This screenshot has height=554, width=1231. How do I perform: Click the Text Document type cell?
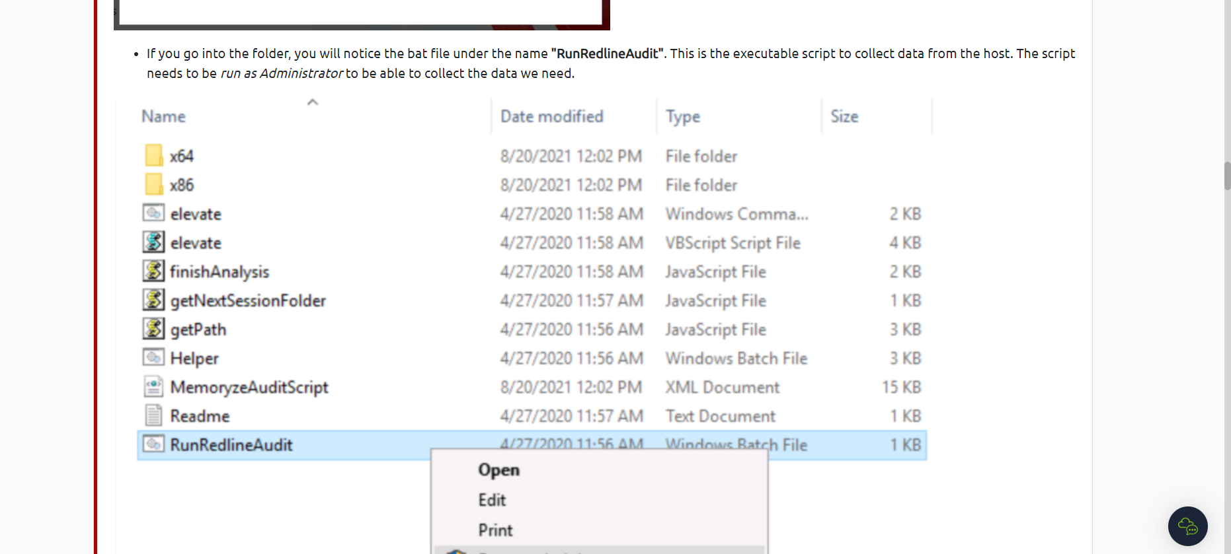720,416
